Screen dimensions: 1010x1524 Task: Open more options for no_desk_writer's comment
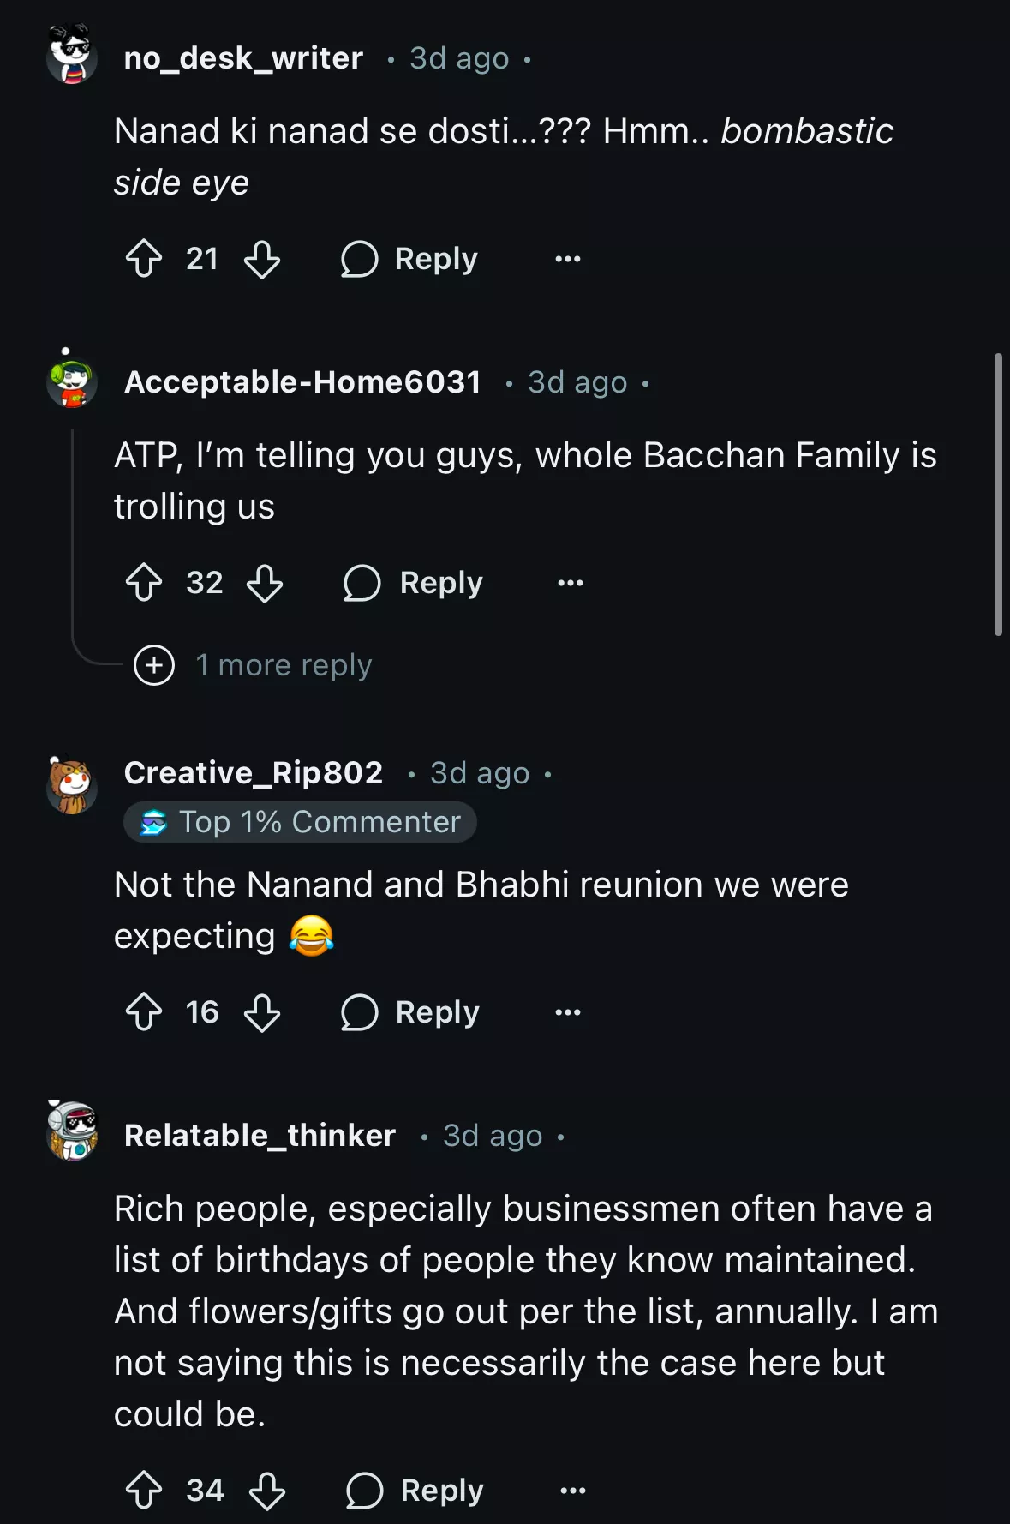[x=568, y=259]
